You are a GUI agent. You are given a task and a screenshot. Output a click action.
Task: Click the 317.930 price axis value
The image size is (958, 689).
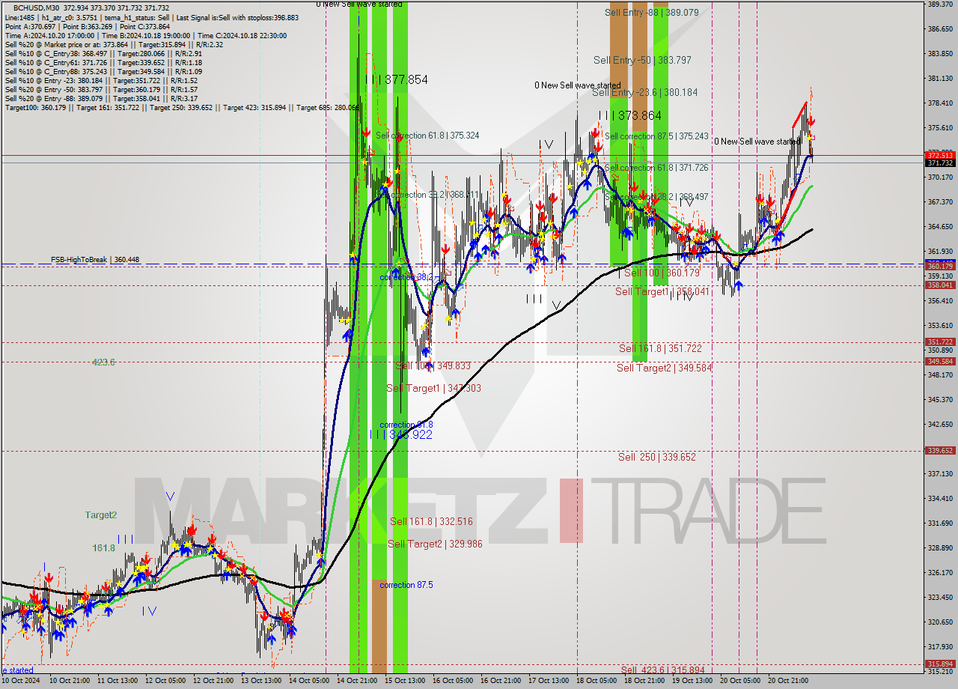tap(940, 647)
